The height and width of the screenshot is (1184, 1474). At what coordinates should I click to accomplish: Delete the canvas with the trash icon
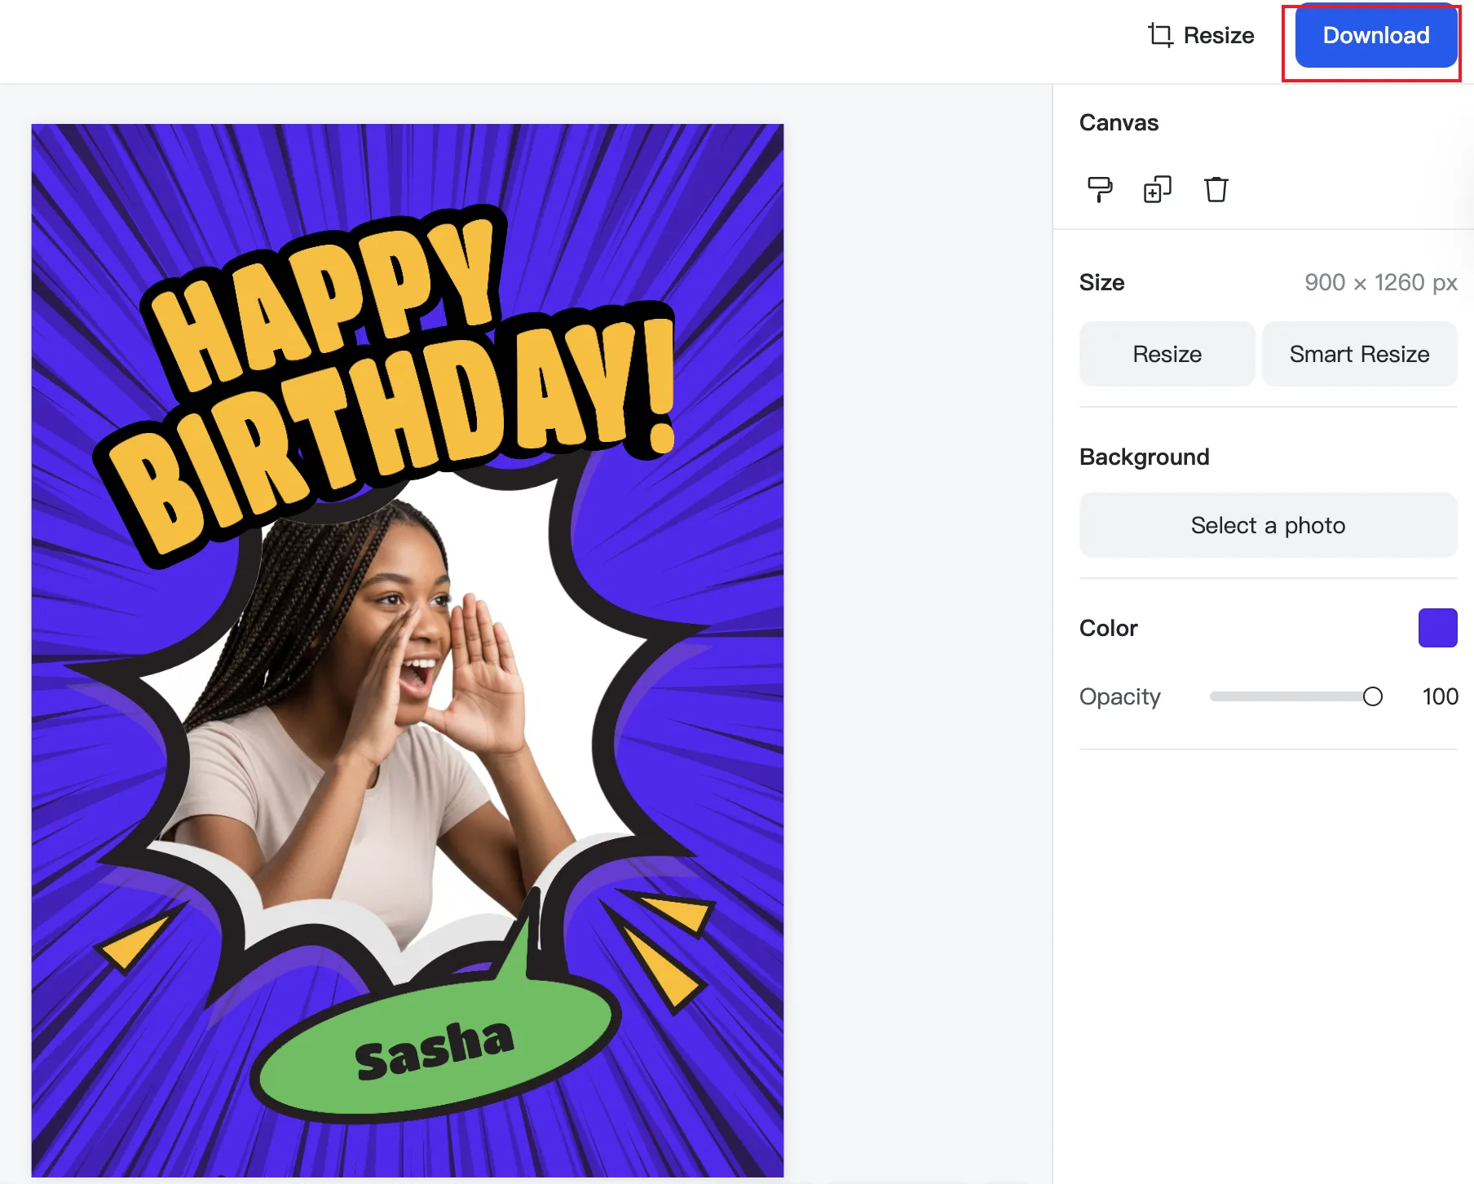click(1216, 189)
